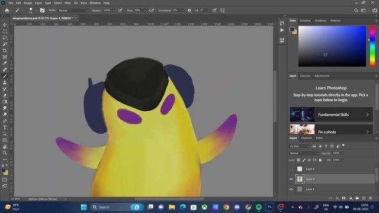Open the layer blend mode Normal dropdown
379x213 pixels.
[x=304, y=153]
